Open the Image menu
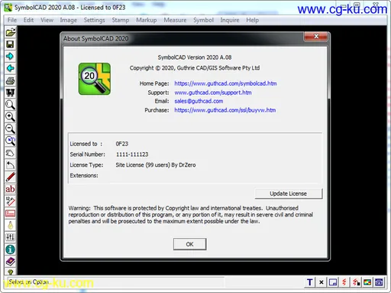Image resolution: width=391 pixels, height=293 pixels. 69,20
